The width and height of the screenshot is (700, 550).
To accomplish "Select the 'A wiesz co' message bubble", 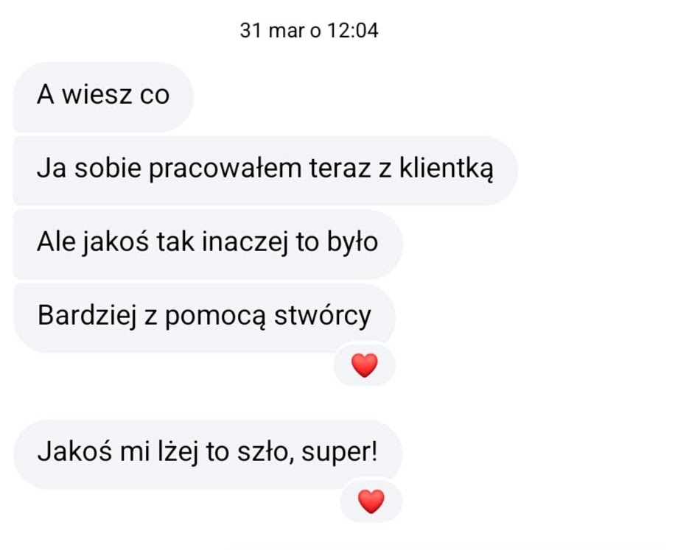I will tap(103, 96).
